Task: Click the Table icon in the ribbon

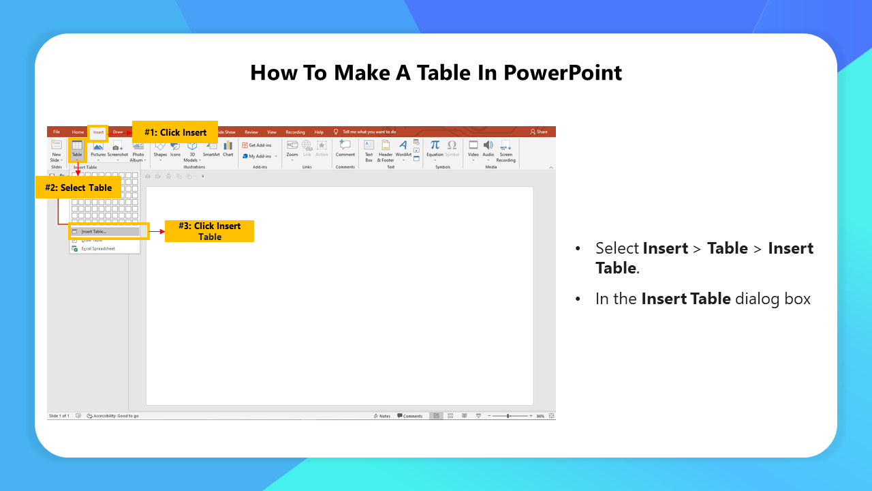Action: 77,146
